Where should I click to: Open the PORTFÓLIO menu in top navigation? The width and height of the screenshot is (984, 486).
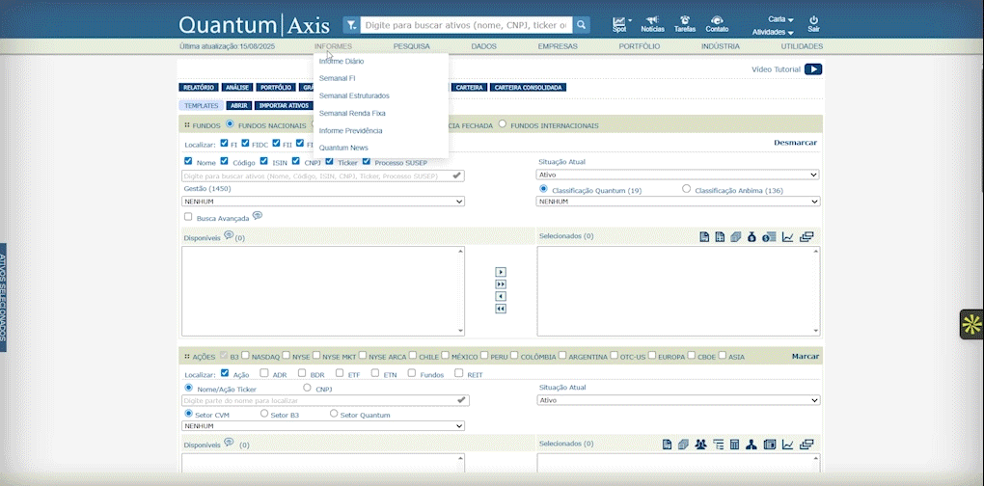point(640,46)
